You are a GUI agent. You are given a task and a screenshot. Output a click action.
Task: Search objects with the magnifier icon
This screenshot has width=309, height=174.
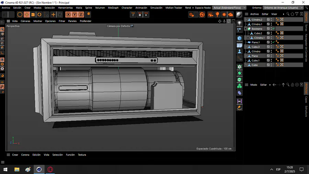pyautogui.click(x=288, y=14)
